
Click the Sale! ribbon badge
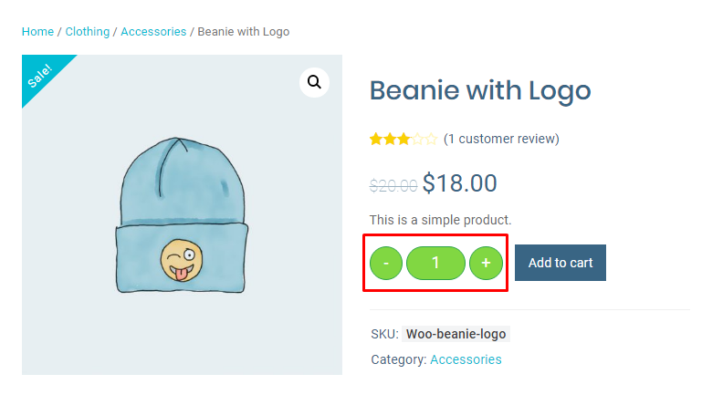pos(41,74)
